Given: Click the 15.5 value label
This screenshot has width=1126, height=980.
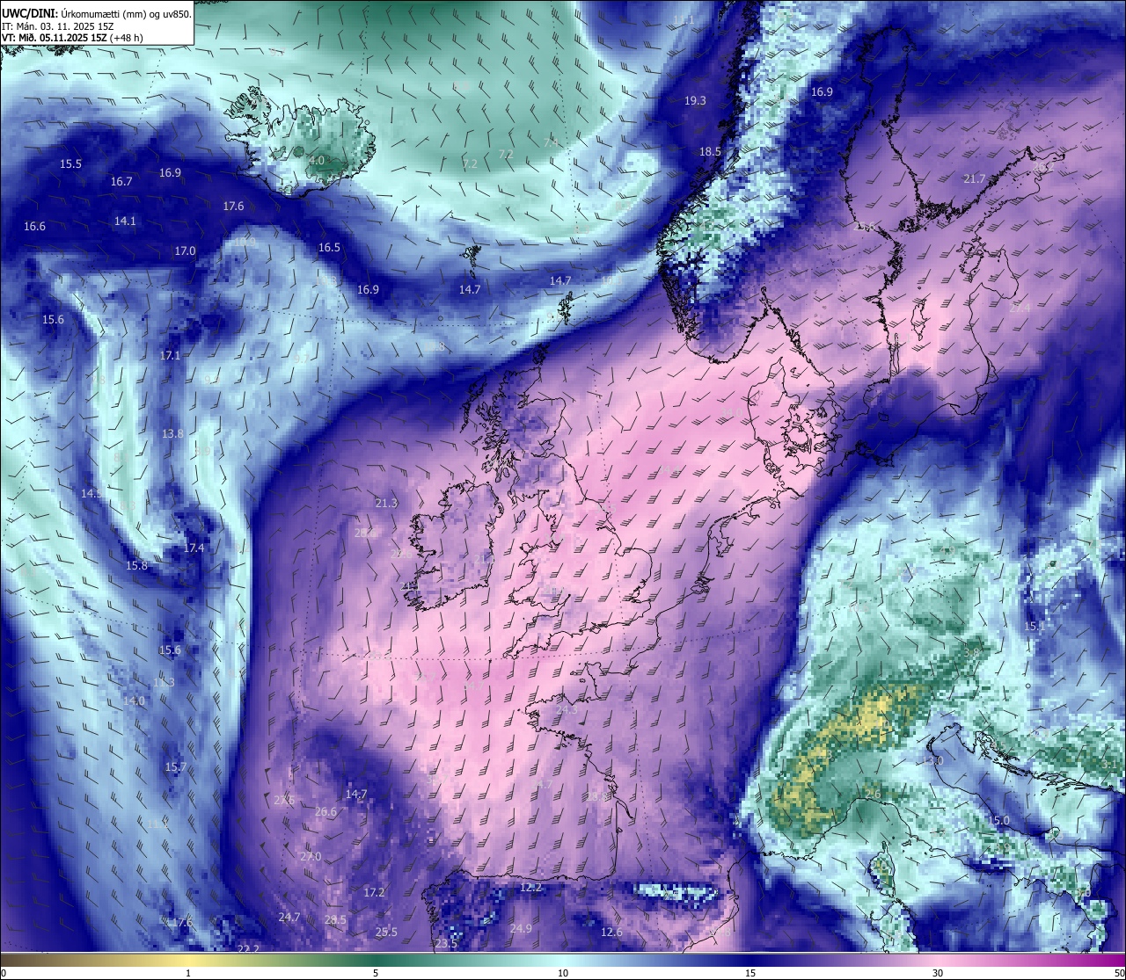Looking at the screenshot, I should coord(70,164).
